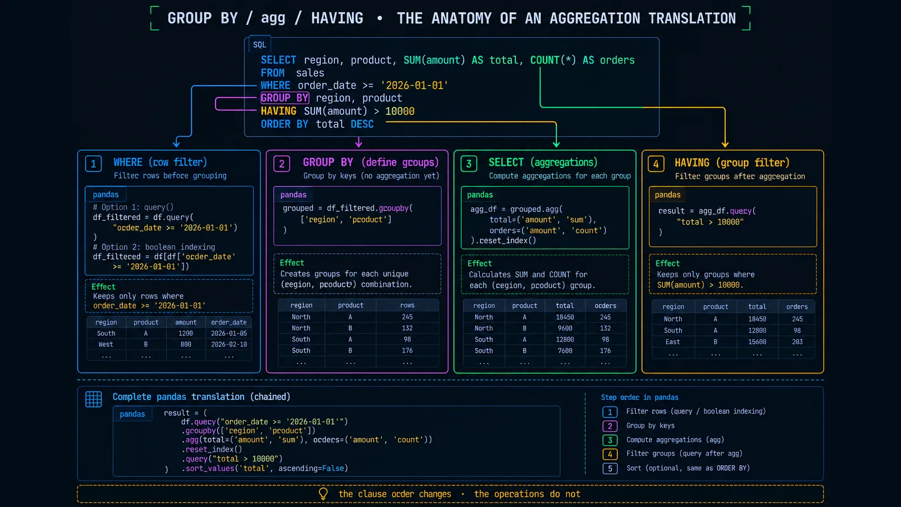The width and height of the screenshot is (901, 507).
Task: Select the pandas tab in the WHERE panel
Action: click(106, 194)
